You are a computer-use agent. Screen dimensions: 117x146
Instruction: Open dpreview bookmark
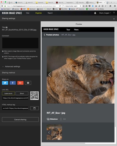(16, 9)
